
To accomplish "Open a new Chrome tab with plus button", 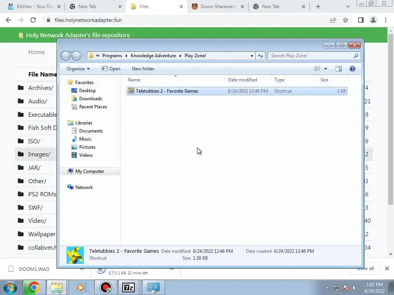I will tap(318, 7).
